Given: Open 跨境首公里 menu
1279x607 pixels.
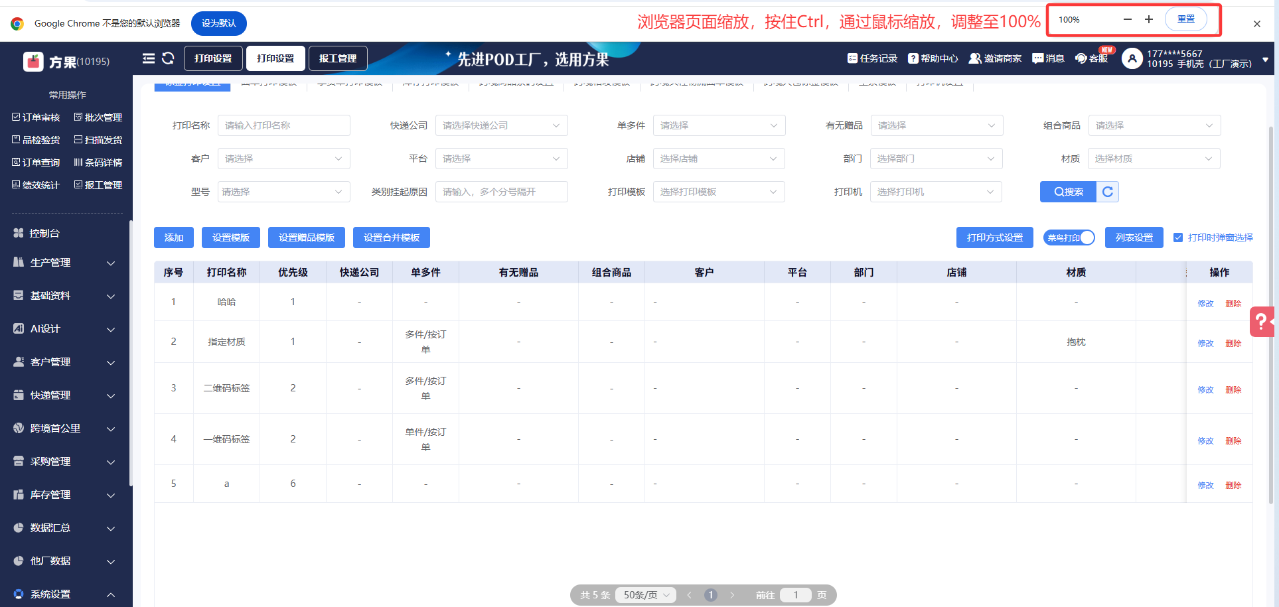Looking at the screenshot, I should (x=65, y=429).
